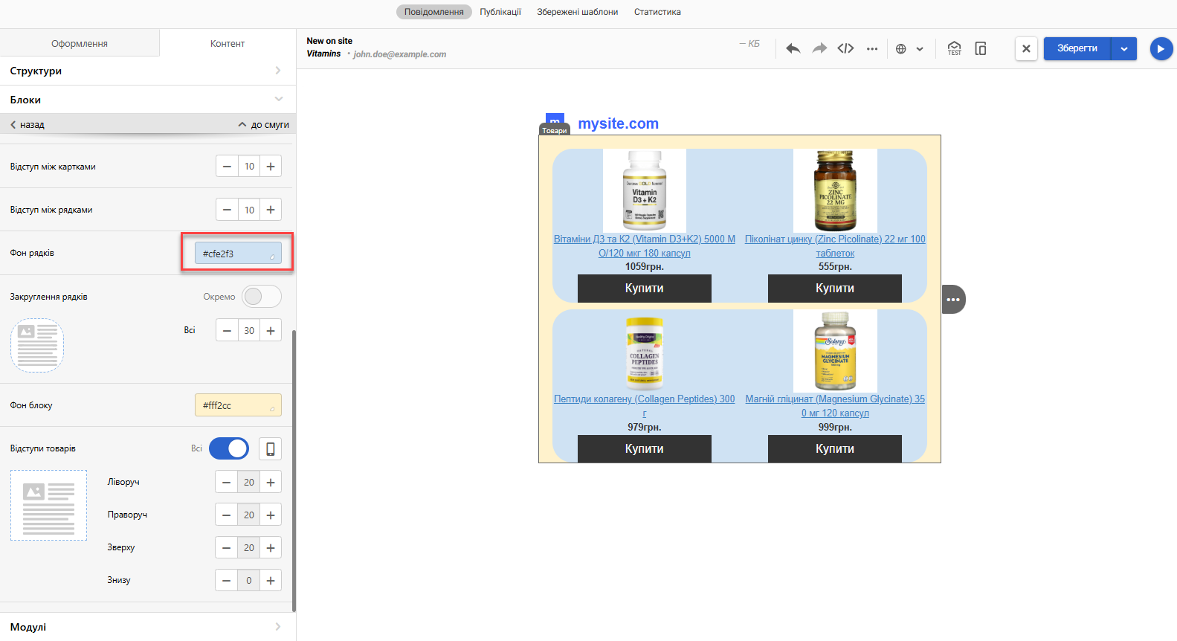Open the mobile preview device icon
This screenshot has height=641, width=1177.
pos(981,48)
